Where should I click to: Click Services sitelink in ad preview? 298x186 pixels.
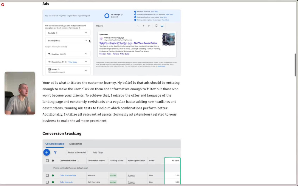pos(103,54)
